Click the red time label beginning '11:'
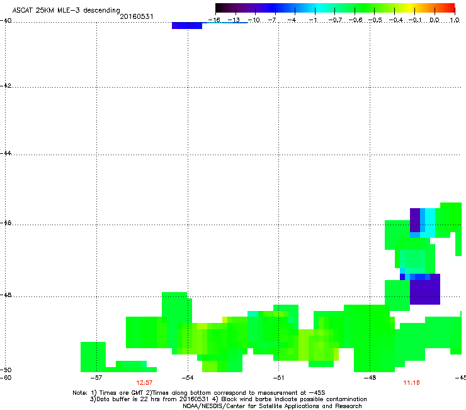The image size is (466, 410). pyautogui.click(x=411, y=383)
